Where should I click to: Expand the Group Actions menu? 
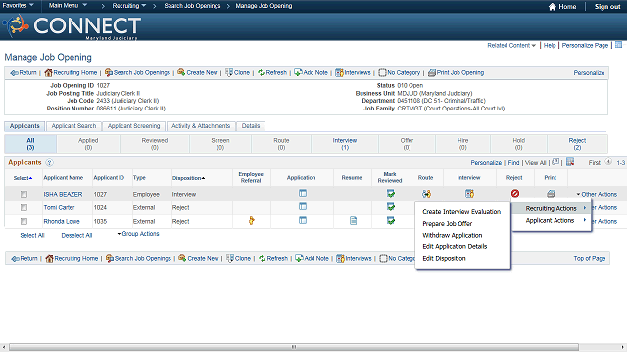138,234
